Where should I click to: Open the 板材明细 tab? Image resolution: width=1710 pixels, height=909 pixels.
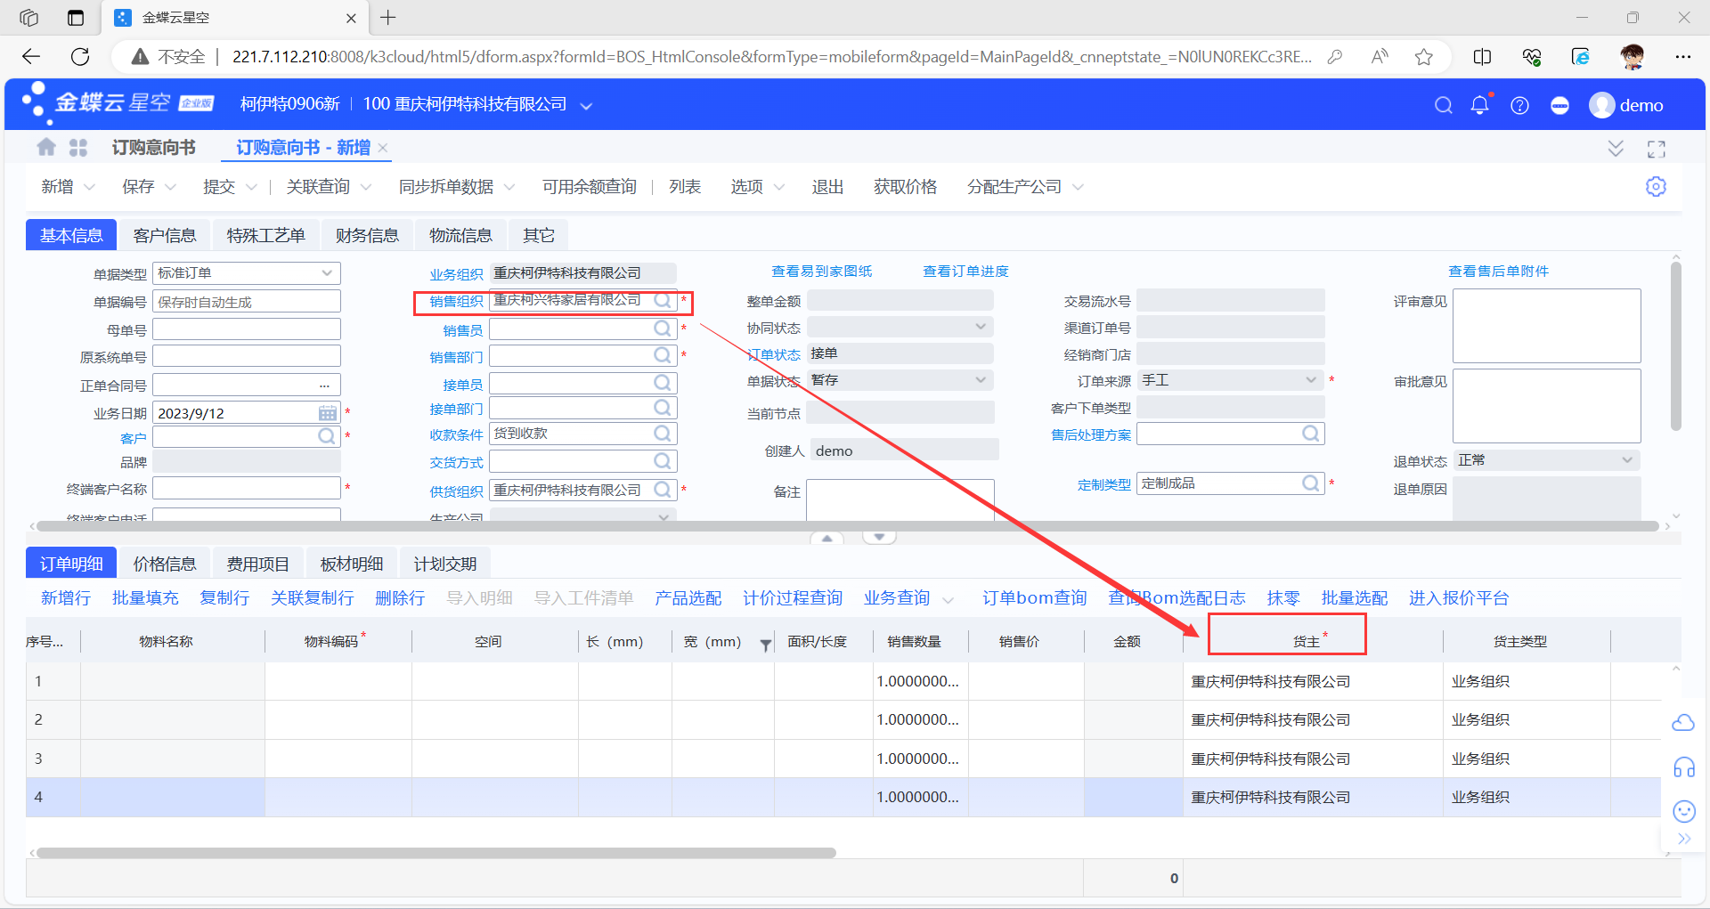coord(352,564)
